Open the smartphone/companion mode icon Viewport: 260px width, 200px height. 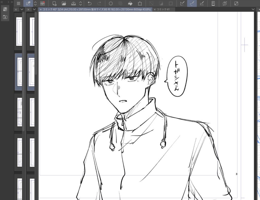[x=213, y=4]
